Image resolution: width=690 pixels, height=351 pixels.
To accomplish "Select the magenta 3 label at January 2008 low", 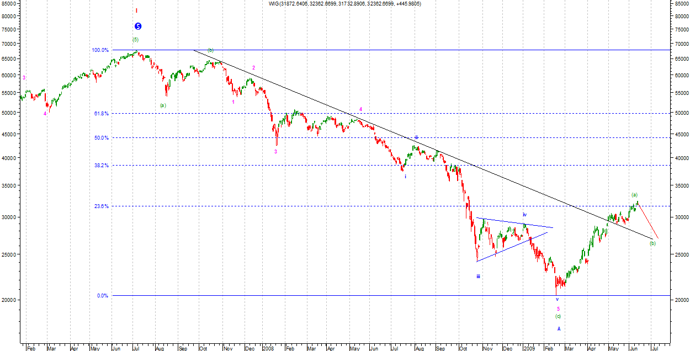I will [276, 151].
